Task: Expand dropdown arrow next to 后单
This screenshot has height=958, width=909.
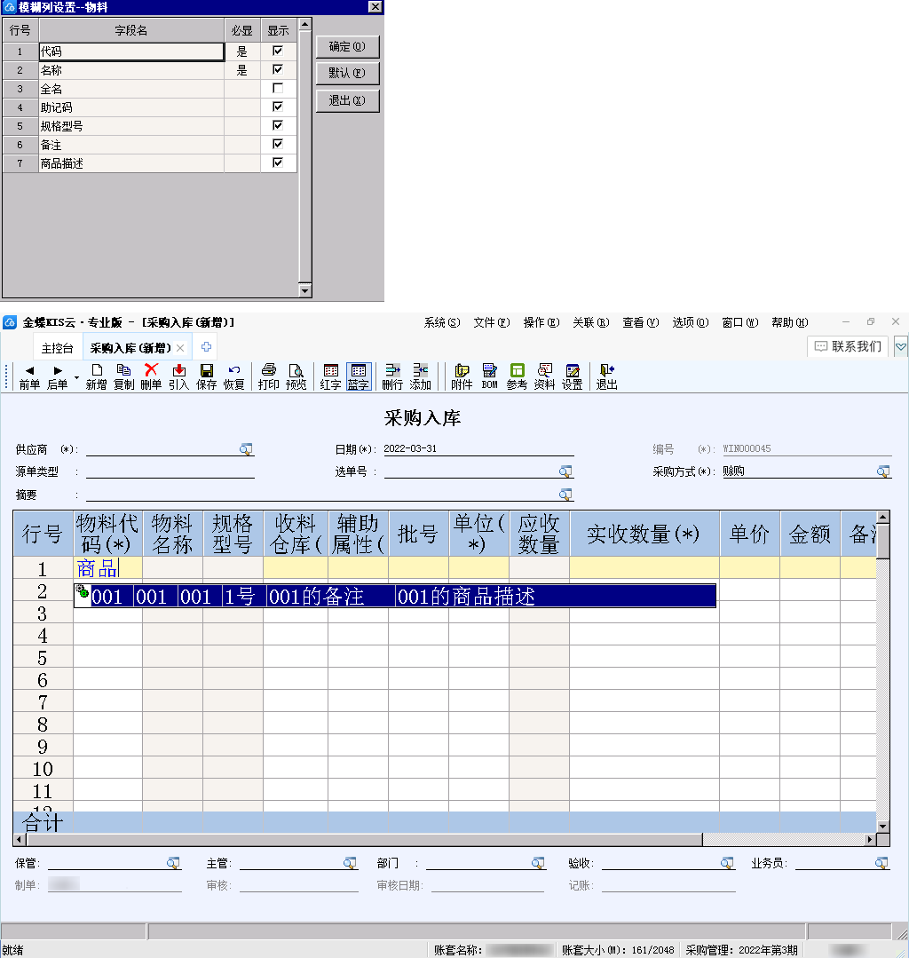Action: (x=76, y=377)
